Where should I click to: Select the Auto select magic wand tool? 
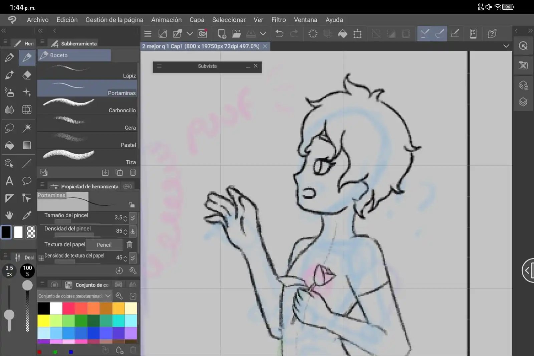point(27,128)
